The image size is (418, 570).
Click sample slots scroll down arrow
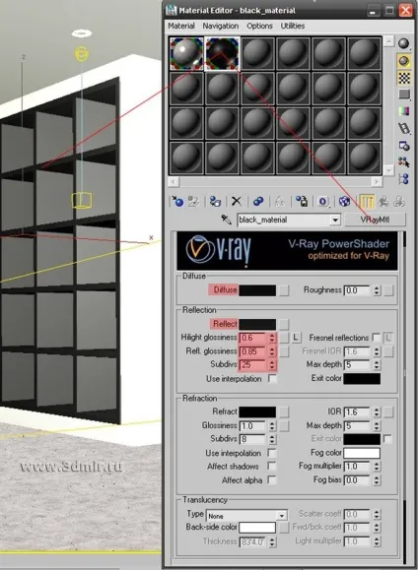[388, 170]
